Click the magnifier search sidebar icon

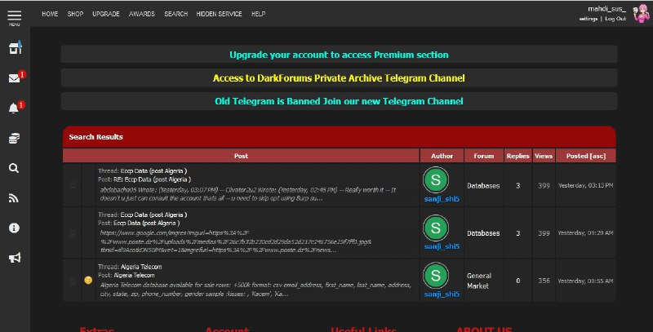click(x=14, y=168)
